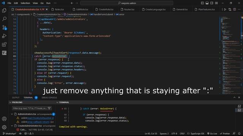Open the Explorer view in activity bar
The height and width of the screenshot is (136, 243).
point(4,10)
